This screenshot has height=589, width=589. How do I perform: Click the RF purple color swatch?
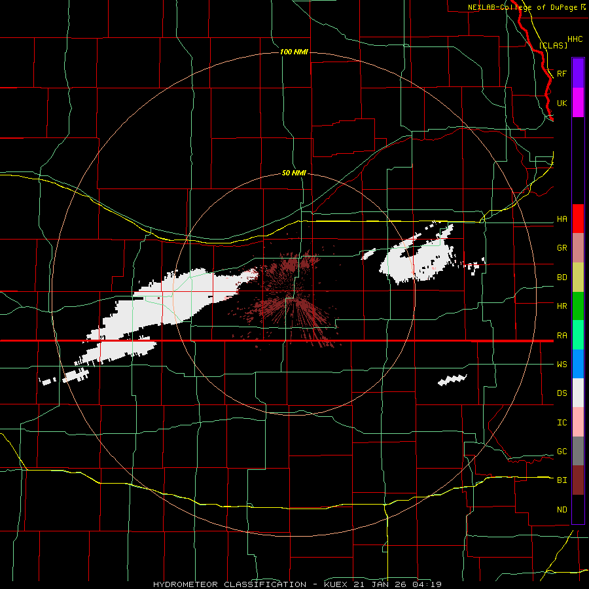pyautogui.click(x=578, y=73)
